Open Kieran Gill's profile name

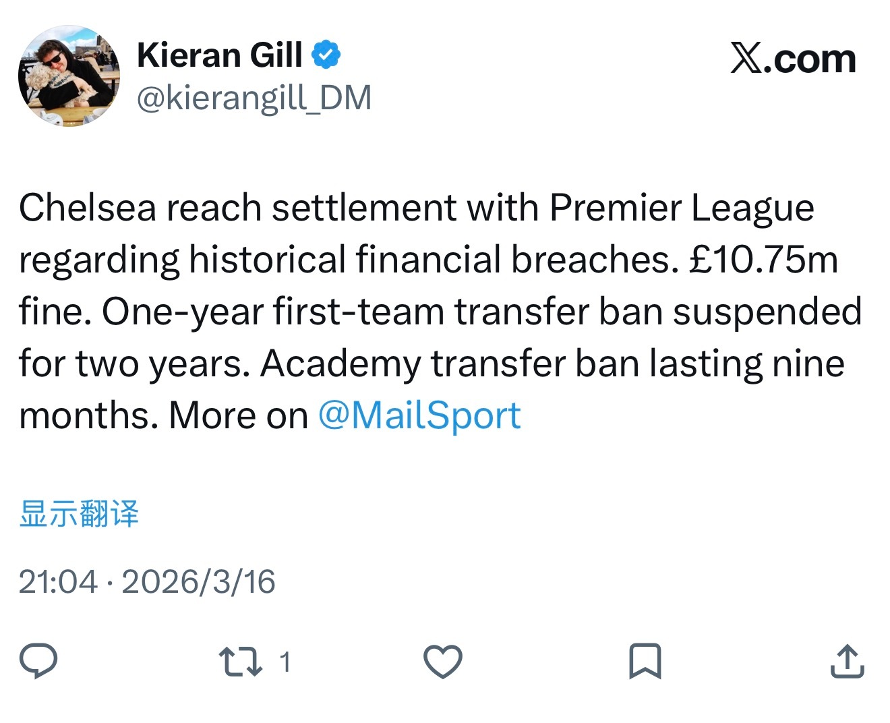[220, 55]
